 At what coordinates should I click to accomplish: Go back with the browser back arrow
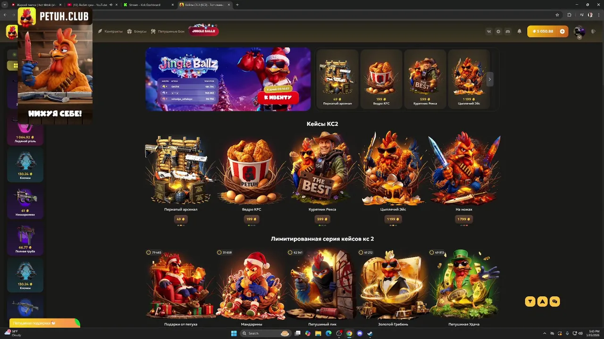(5, 15)
